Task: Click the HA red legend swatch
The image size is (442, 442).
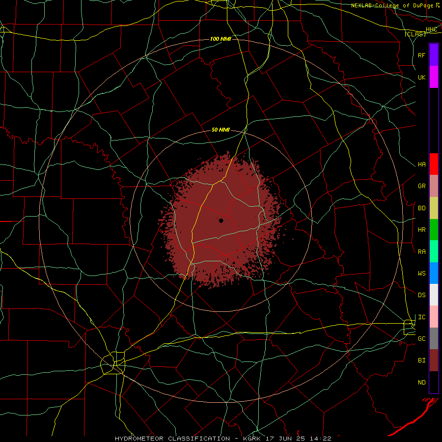Action: click(x=434, y=164)
